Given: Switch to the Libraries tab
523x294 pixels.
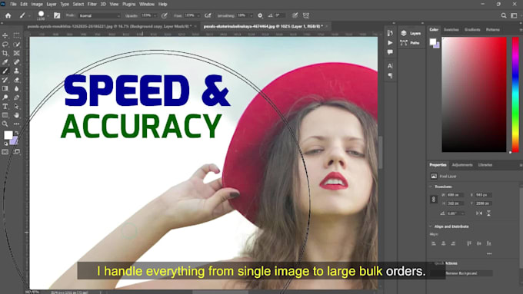Looking at the screenshot, I should 485,165.
